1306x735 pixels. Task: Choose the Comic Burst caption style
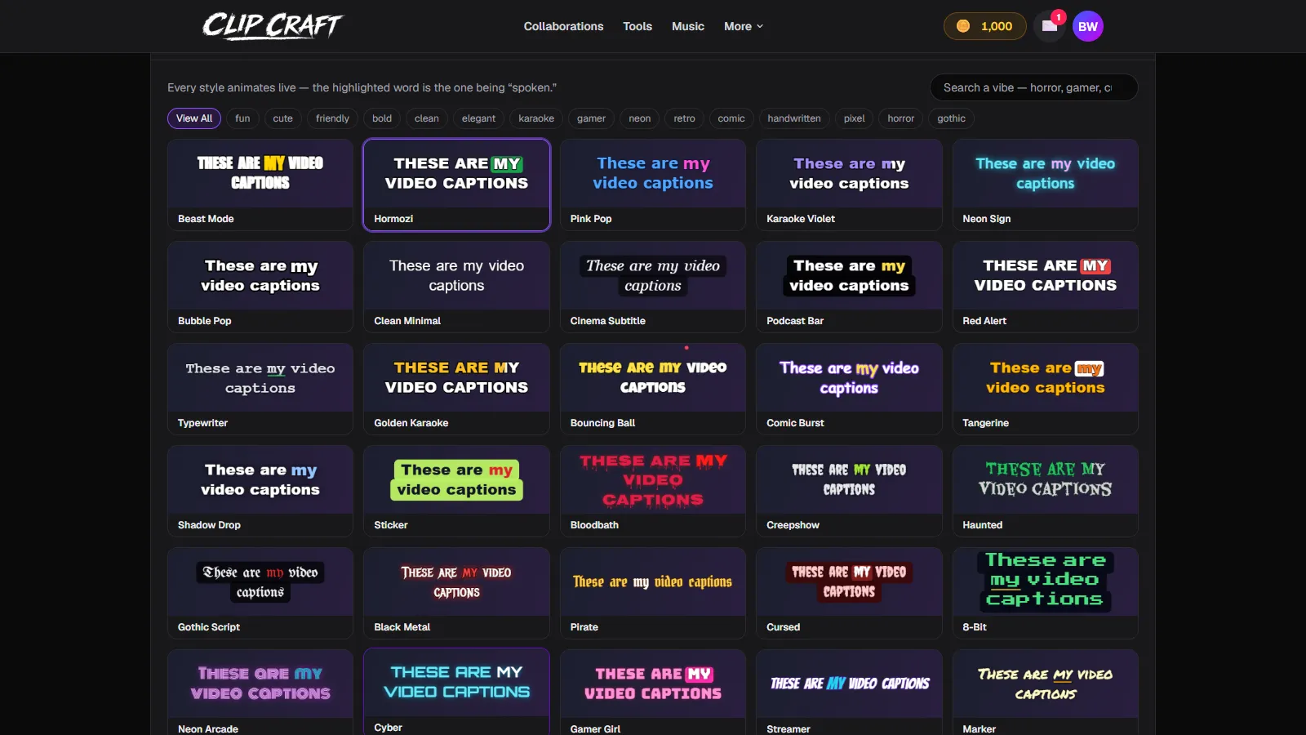(x=849, y=389)
